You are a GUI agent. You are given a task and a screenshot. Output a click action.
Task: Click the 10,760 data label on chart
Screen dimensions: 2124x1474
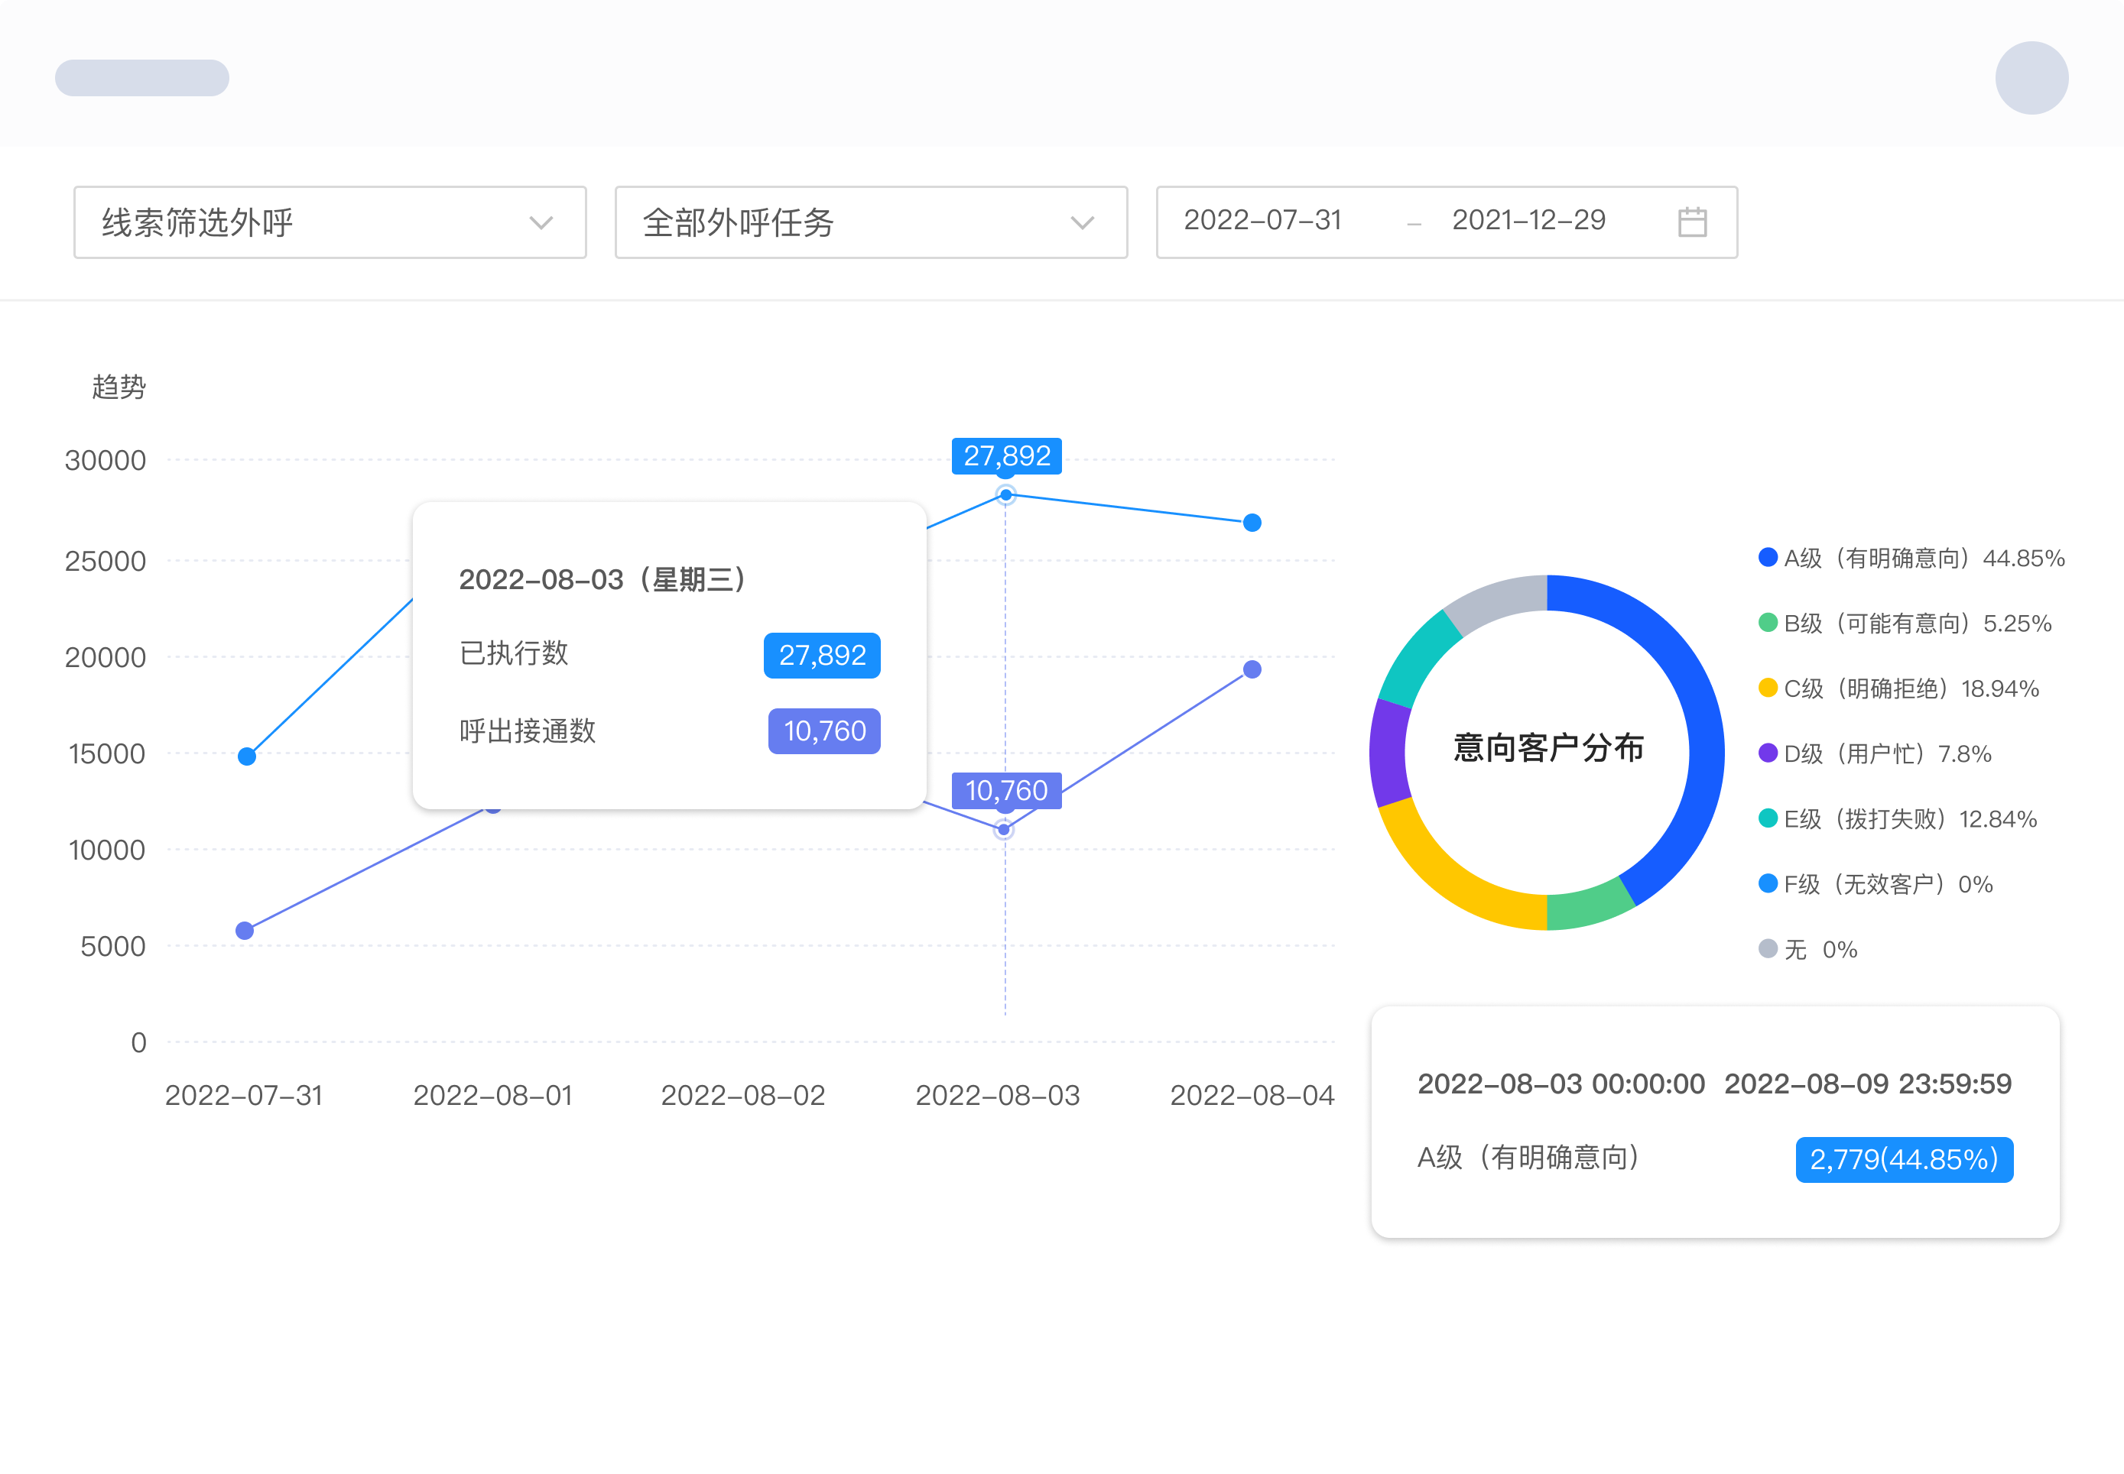click(1006, 791)
